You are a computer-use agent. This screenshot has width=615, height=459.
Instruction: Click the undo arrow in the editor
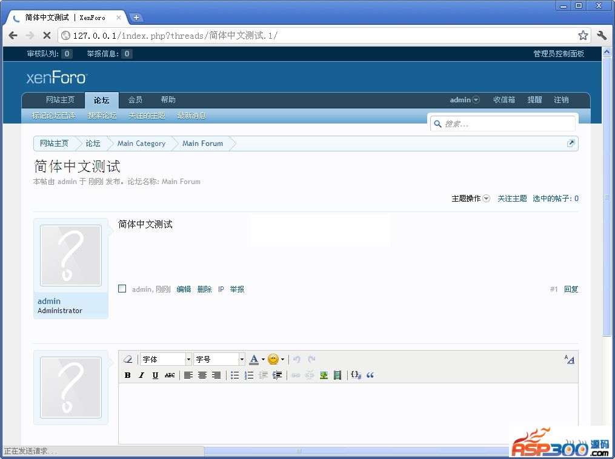[x=297, y=360]
